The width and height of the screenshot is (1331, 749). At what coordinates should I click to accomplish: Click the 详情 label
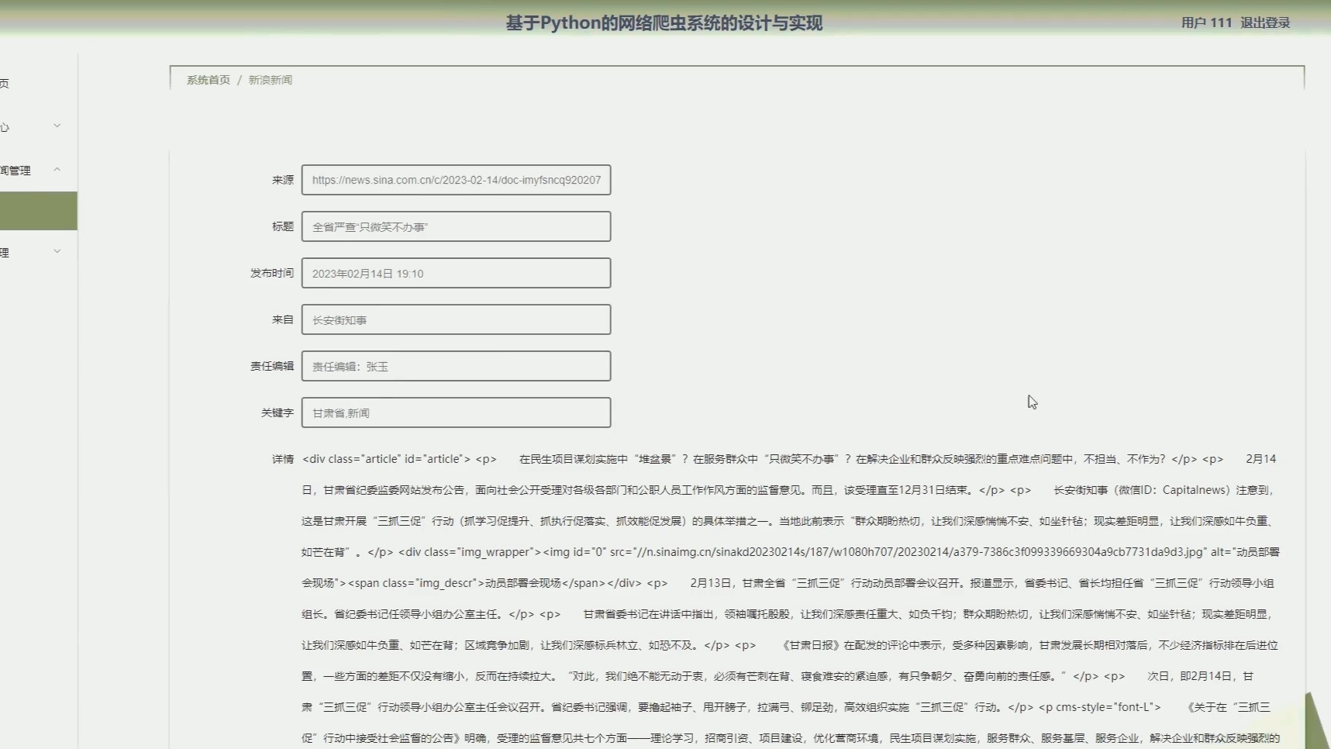point(283,459)
